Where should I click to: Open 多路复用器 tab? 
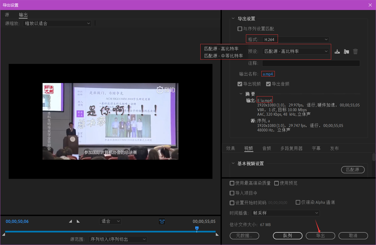[292, 148]
